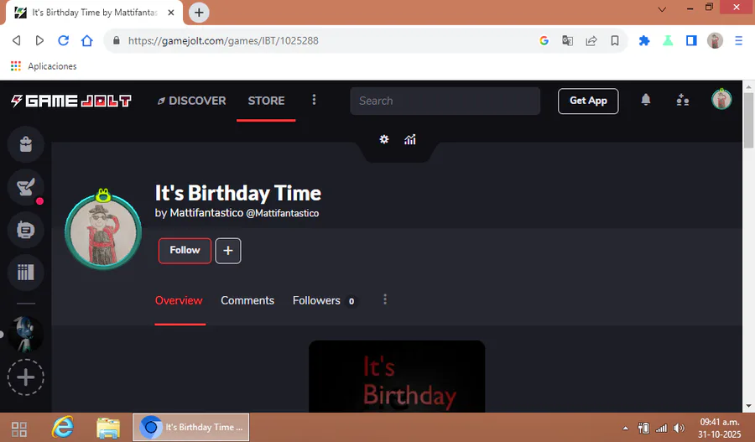The width and height of the screenshot is (755, 442).
Task: Open the Store tab
Action: [266, 101]
